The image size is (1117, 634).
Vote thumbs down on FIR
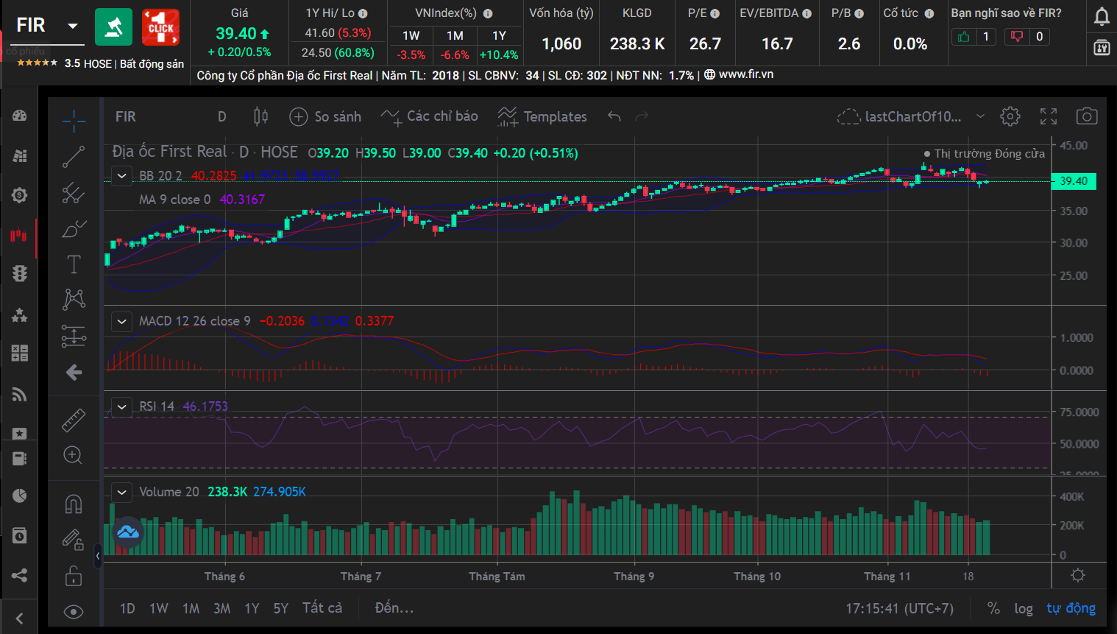pos(1017,36)
